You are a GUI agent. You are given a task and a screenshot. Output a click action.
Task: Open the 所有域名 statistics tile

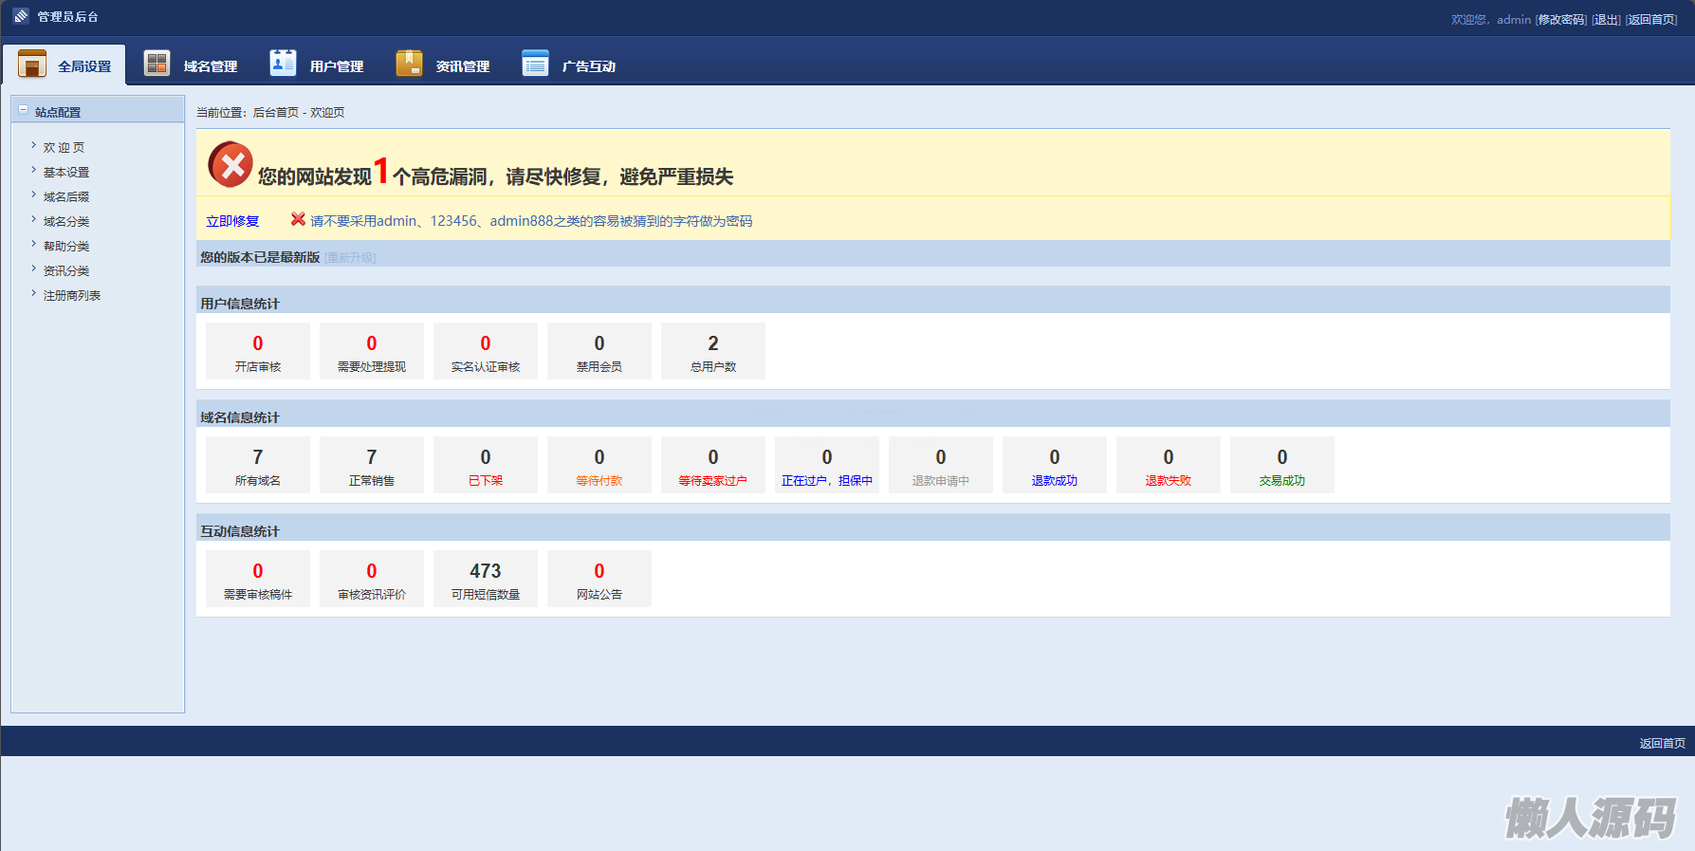[x=258, y=465]
